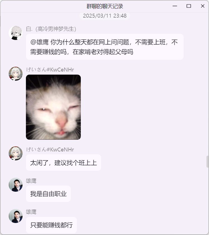209x235 pixels.
Task: Minimize the 群聊的聊天记录 window
Action: [x=175, y=6]
